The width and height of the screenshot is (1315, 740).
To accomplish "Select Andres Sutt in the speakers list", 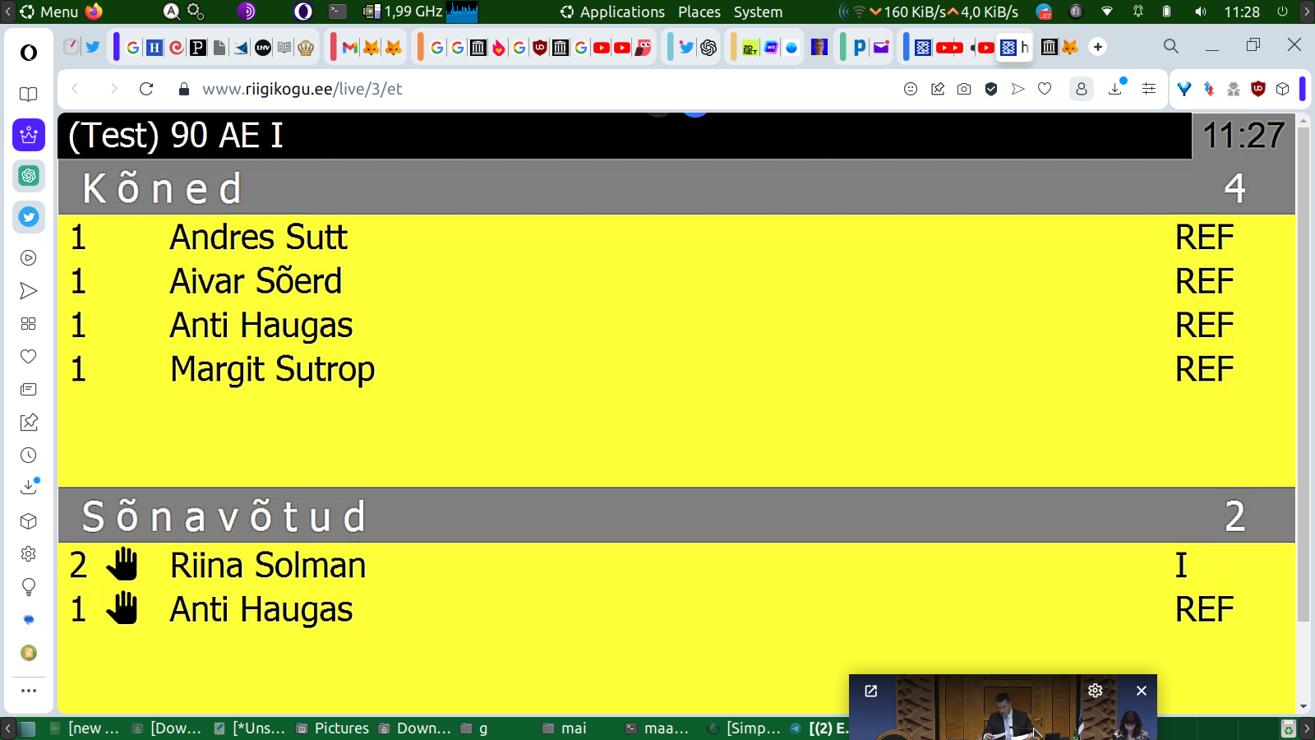I will pos(258,238).
